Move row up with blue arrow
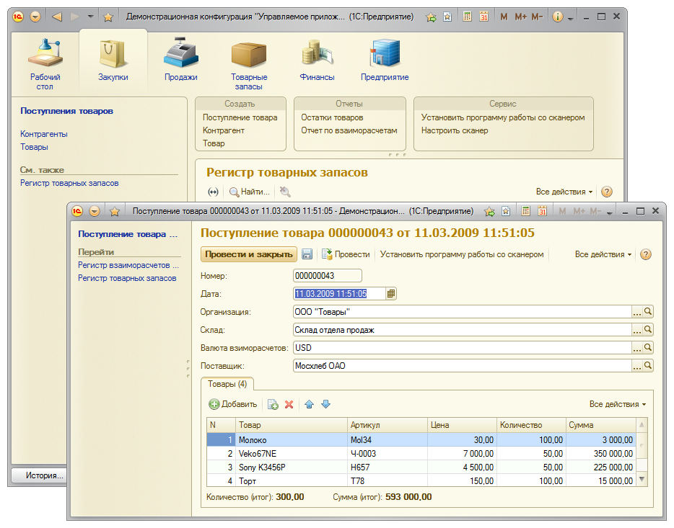 pos(310,405)
